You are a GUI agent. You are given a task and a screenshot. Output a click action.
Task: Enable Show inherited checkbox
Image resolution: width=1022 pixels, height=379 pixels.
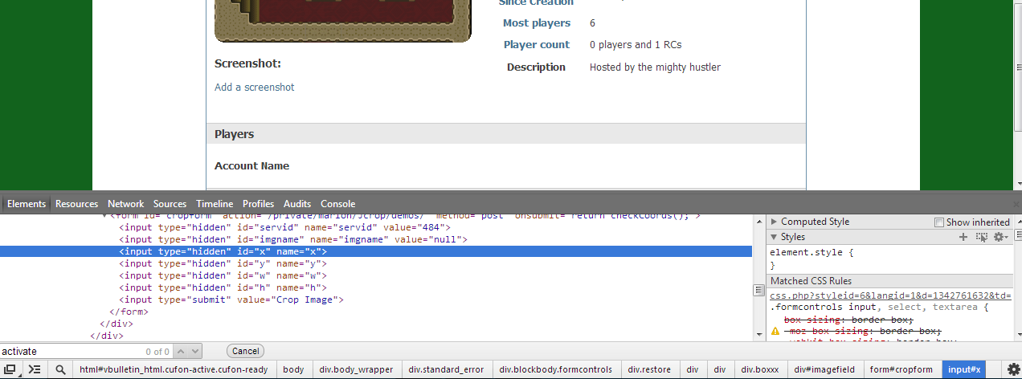pyautogui.click(x=939, y=222)
